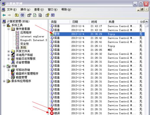Click the info icon in the 21:43:17 row
This screenshot has height=115, width=150.
coord(52,26)
